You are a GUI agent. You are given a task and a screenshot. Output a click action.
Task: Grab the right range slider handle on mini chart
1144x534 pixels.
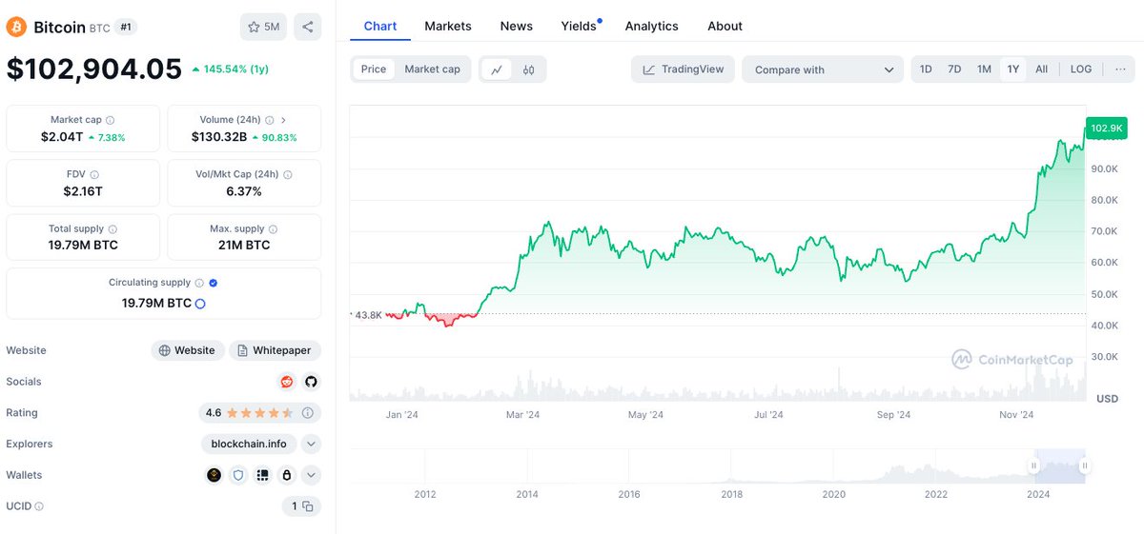point(1085,465)
